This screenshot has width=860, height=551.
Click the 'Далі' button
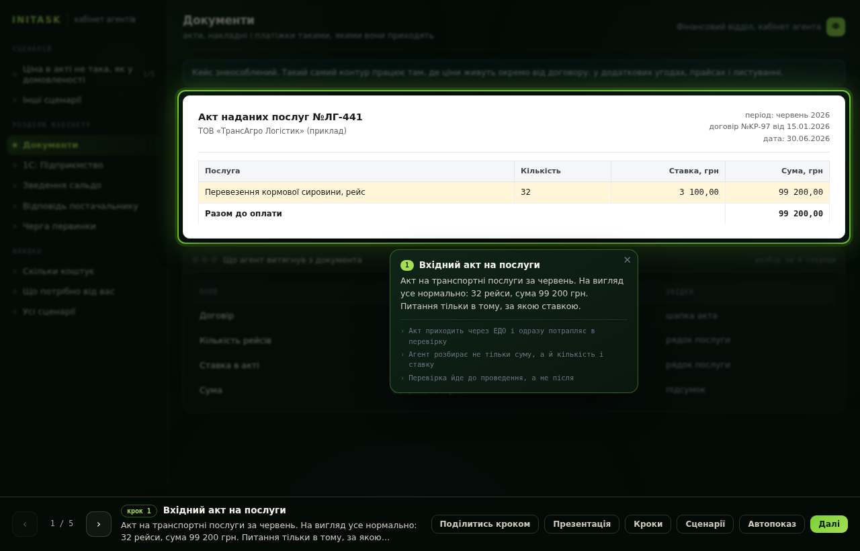829,524
